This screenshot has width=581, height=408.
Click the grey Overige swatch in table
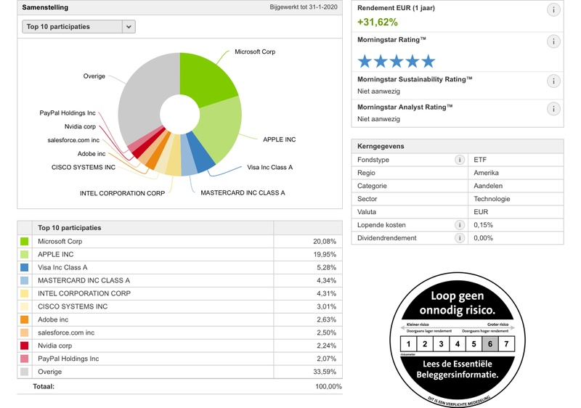click(x=25, y=372)
